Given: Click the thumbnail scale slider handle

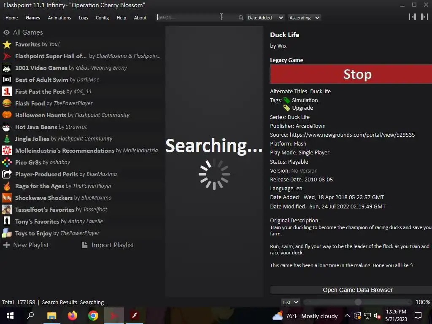Looking at the screenshot, I should 358,302.
